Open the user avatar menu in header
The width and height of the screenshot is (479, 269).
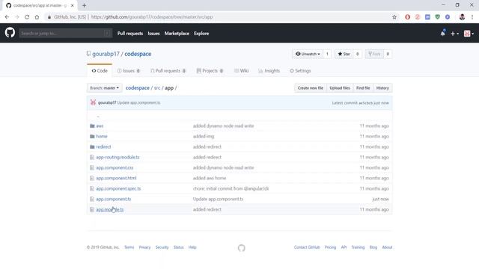click(x=469, y=34)
